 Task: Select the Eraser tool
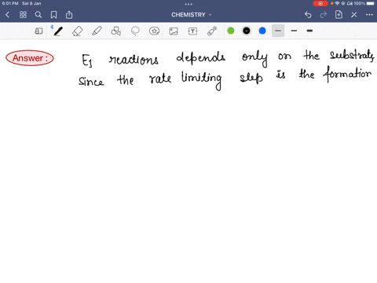tap(78, 31)
